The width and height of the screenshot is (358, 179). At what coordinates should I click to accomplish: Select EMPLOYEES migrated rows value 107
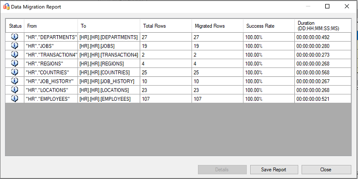tap(218, 99)
